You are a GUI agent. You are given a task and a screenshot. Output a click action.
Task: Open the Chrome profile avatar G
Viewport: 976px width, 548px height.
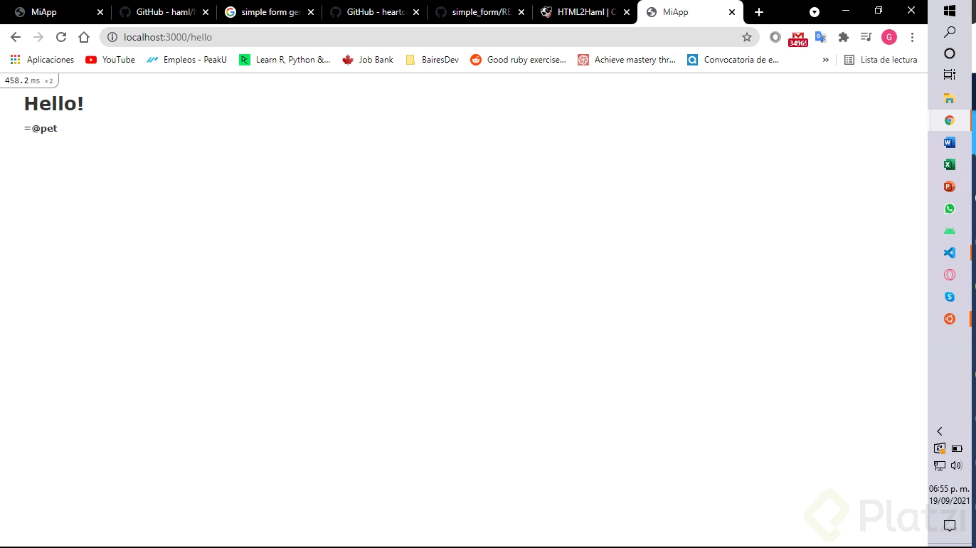click(889, 37)
